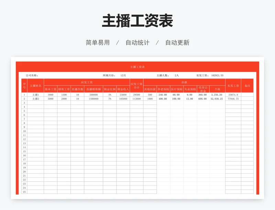
Task: Click net pay cell 77846.75
Action: pyautogui.click(x=233, y=99)
